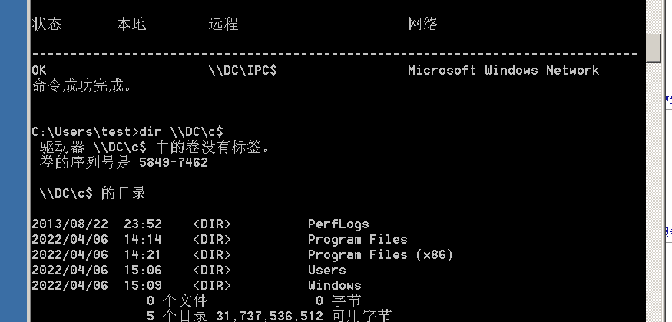Viewport: 672px width, 322px height.
Task: Click the 网络 column header
Action: click(423, 25)
